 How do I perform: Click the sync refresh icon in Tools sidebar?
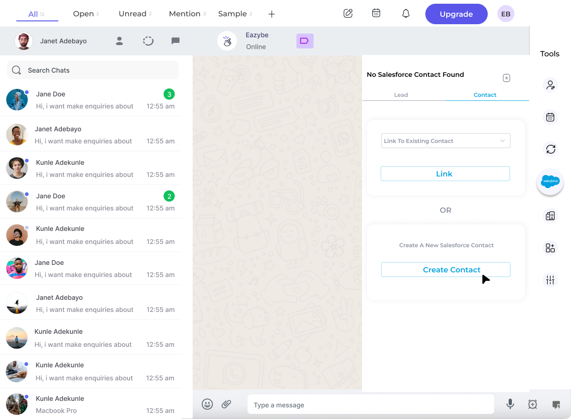[550, 149]
